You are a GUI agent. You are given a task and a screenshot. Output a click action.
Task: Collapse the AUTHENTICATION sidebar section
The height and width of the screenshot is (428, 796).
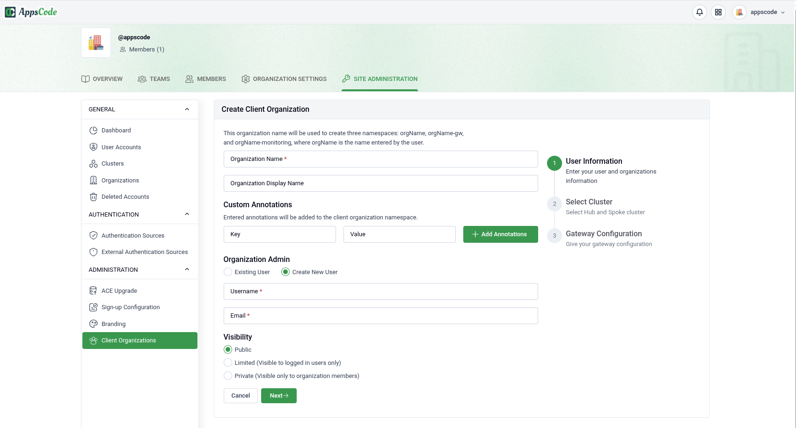[187, 214]
